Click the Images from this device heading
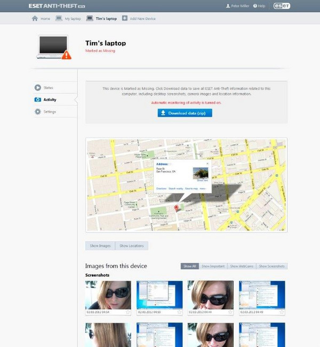The image size is (320, 347). point(116,266)
